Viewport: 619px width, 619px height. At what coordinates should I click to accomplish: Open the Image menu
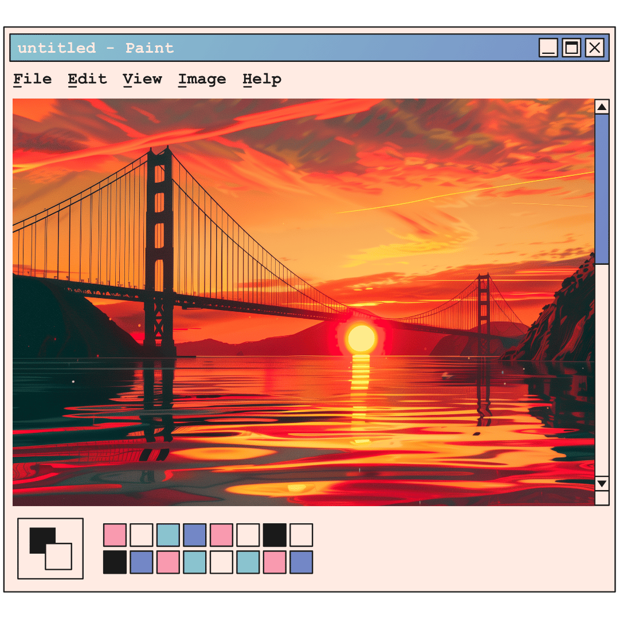click(202, 79)
